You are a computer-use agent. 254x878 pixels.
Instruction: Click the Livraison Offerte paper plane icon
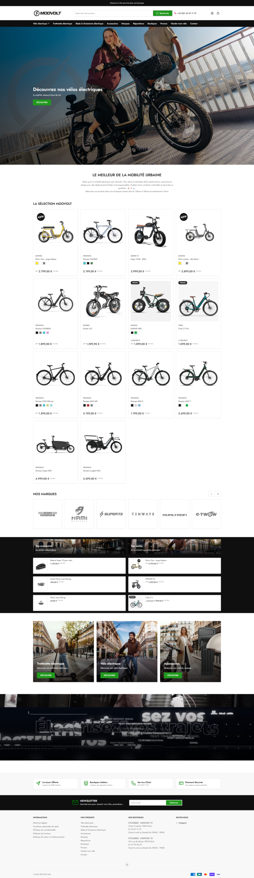click(38, 783)
